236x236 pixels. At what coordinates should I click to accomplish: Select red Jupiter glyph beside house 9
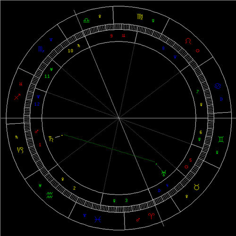124,35
